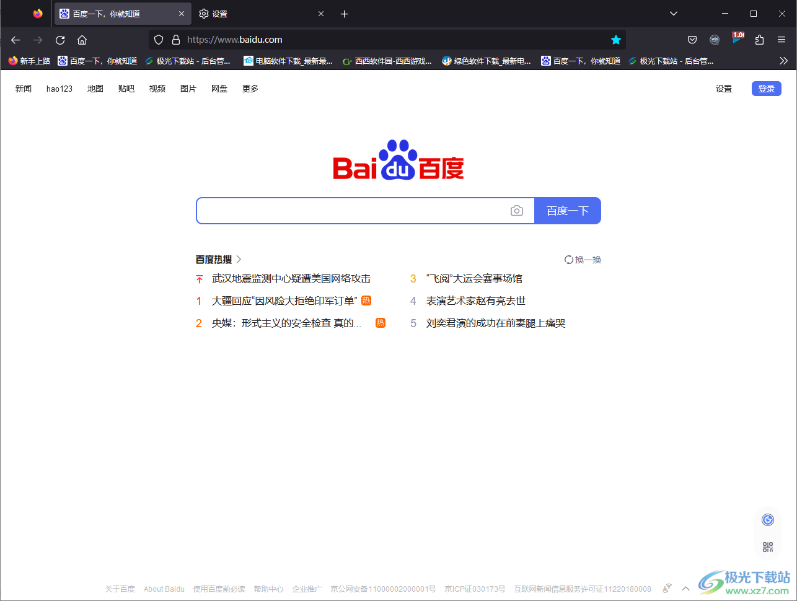This screenshot has width=797, height=601.
Task: Open 武汉地震监测中心疑遭美国网络攻击 headline
Action: click(291, 279)
